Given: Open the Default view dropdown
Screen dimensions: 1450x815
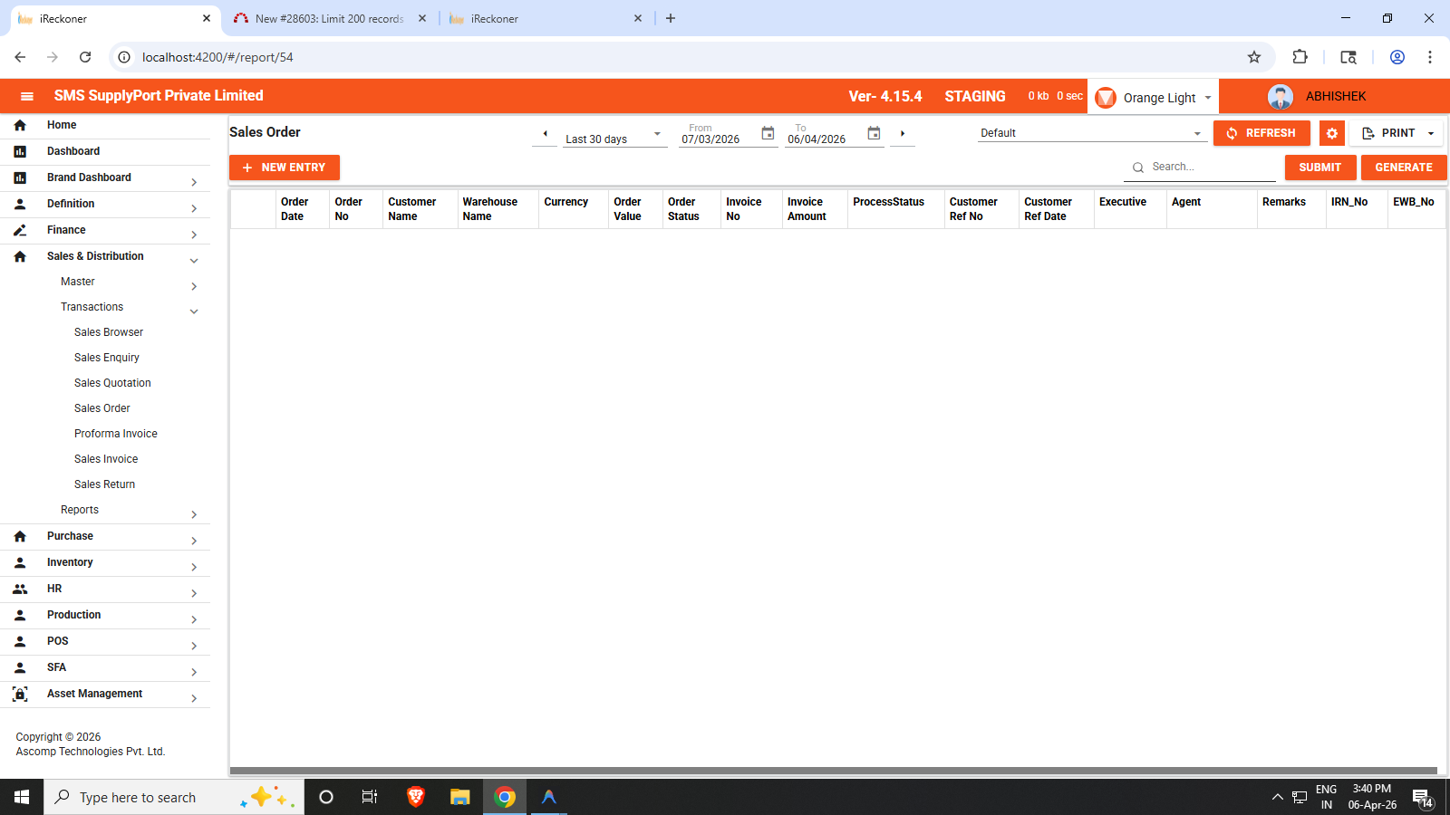Looking at the screenshot, I should [x=1091, y=133].
